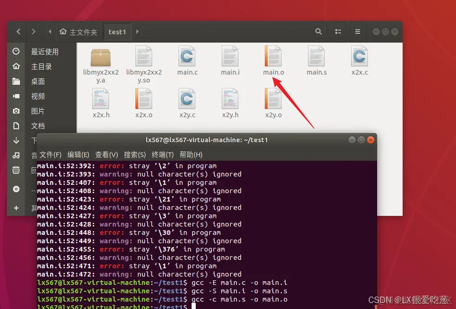Open the terminal 终端(T) menu
This screenshot has height=309, width=456.
coord(162,155)
